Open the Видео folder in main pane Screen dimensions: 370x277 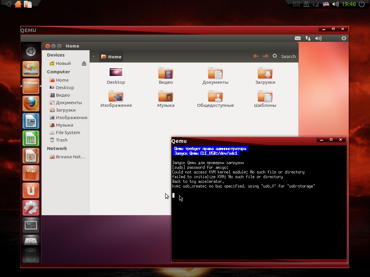[165, 76]
